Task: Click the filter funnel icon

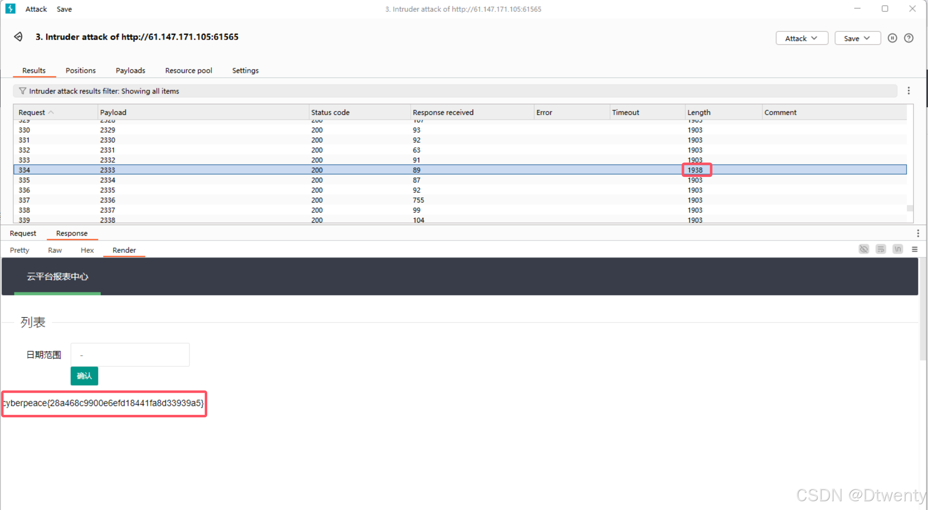Action: (23, 91)
